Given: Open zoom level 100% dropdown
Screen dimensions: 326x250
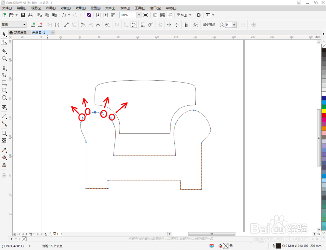Looking at the screenshot, I should 139,15.
